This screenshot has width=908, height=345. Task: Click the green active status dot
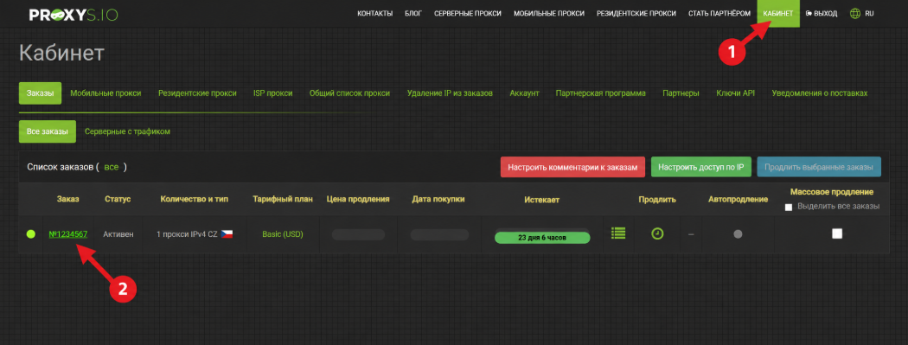30,234
